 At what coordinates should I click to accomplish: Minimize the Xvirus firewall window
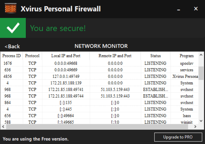tap(179, 9)
